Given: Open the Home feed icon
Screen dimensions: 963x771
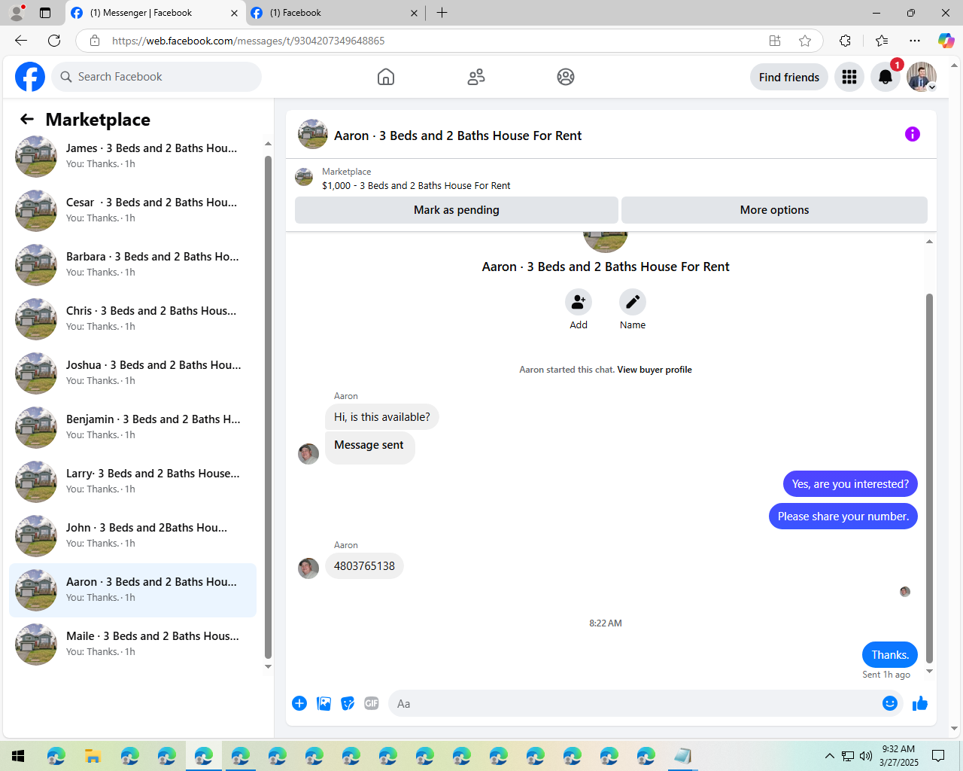Looking at the screenshot, I should pyautogui.click(x=386, y=77).
